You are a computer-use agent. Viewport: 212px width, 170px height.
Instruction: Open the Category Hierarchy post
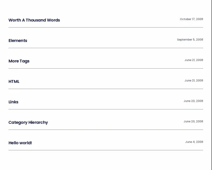pos(28,123)
